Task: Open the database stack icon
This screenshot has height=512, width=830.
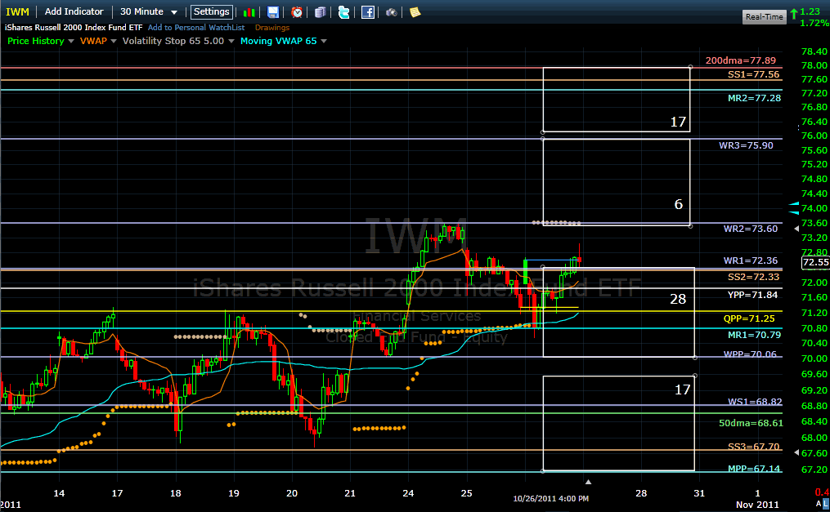Action: [x=321, y=12]
